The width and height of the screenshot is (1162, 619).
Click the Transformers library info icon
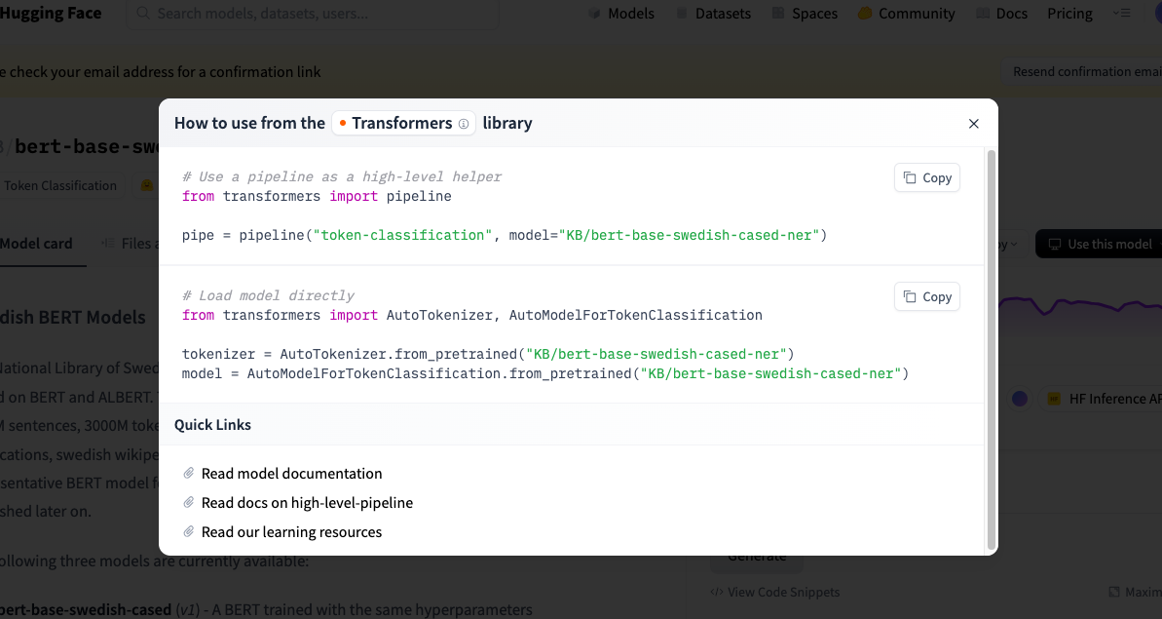464,124
